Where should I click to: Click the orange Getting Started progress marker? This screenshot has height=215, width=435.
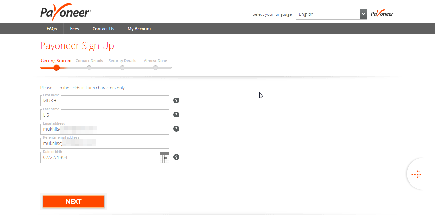[x=56, y=68]
